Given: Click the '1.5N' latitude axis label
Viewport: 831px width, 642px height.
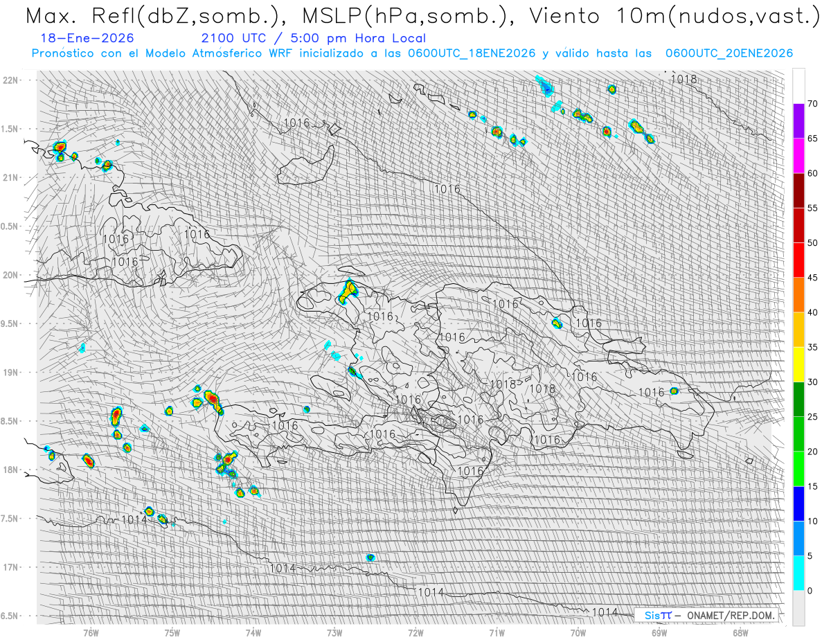Looking at the screenshot, I should click(x=10, y=129).
